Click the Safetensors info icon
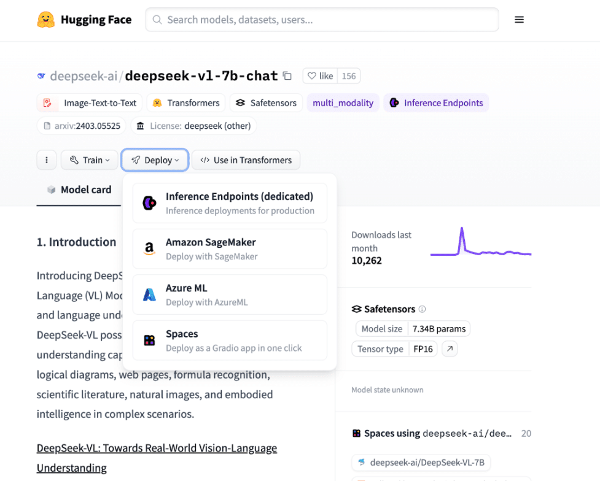The height and width of the screenshot is (481, 600). coord(422,309)
